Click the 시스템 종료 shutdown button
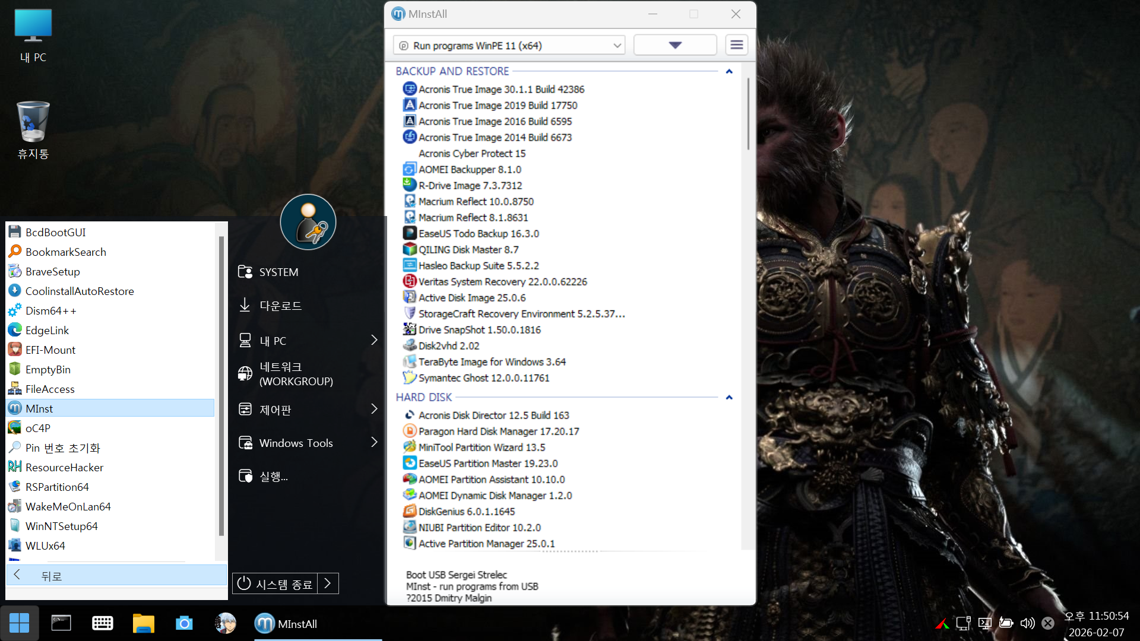The image size is (1140, 641). click(x=275, y=584)
